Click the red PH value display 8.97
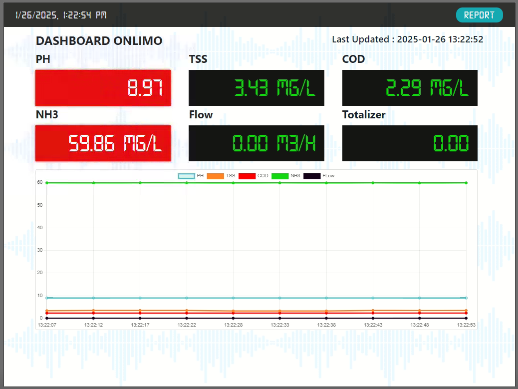This screenshot has width=518, height=389. click(x=103, y=88)
